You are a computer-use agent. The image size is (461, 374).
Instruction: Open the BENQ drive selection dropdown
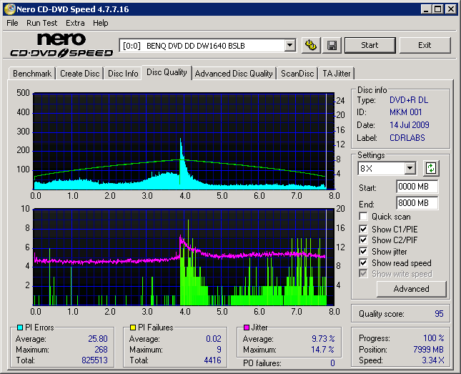[289, 46]
